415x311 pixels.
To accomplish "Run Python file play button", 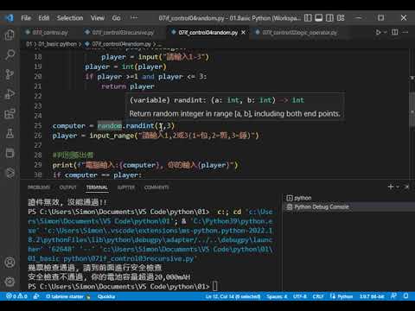I will (x=378, y=32).
